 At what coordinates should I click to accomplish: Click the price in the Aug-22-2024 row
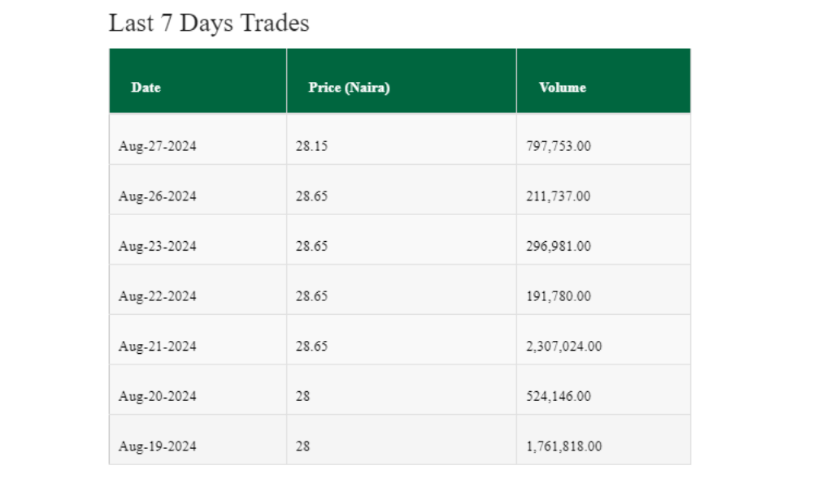point(311,296)
